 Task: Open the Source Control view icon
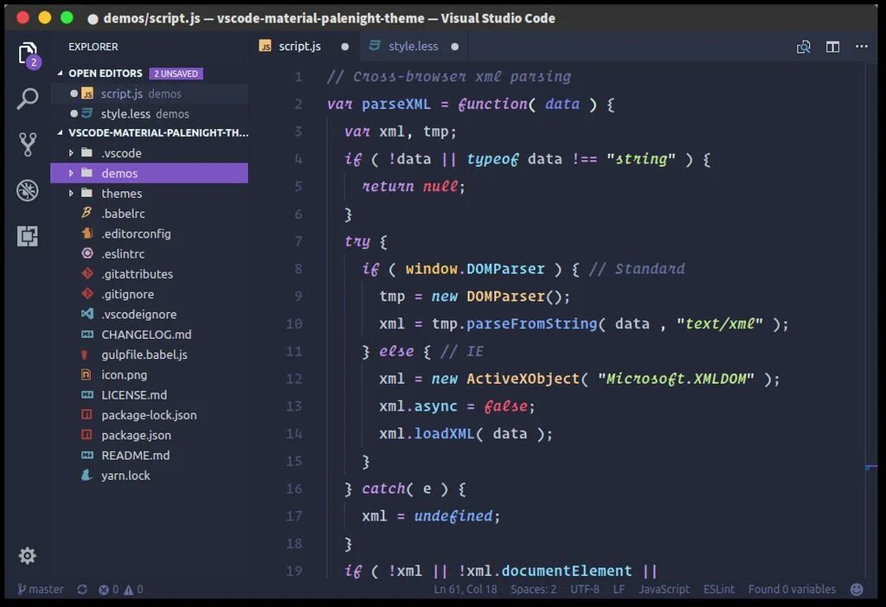(28, 144)
